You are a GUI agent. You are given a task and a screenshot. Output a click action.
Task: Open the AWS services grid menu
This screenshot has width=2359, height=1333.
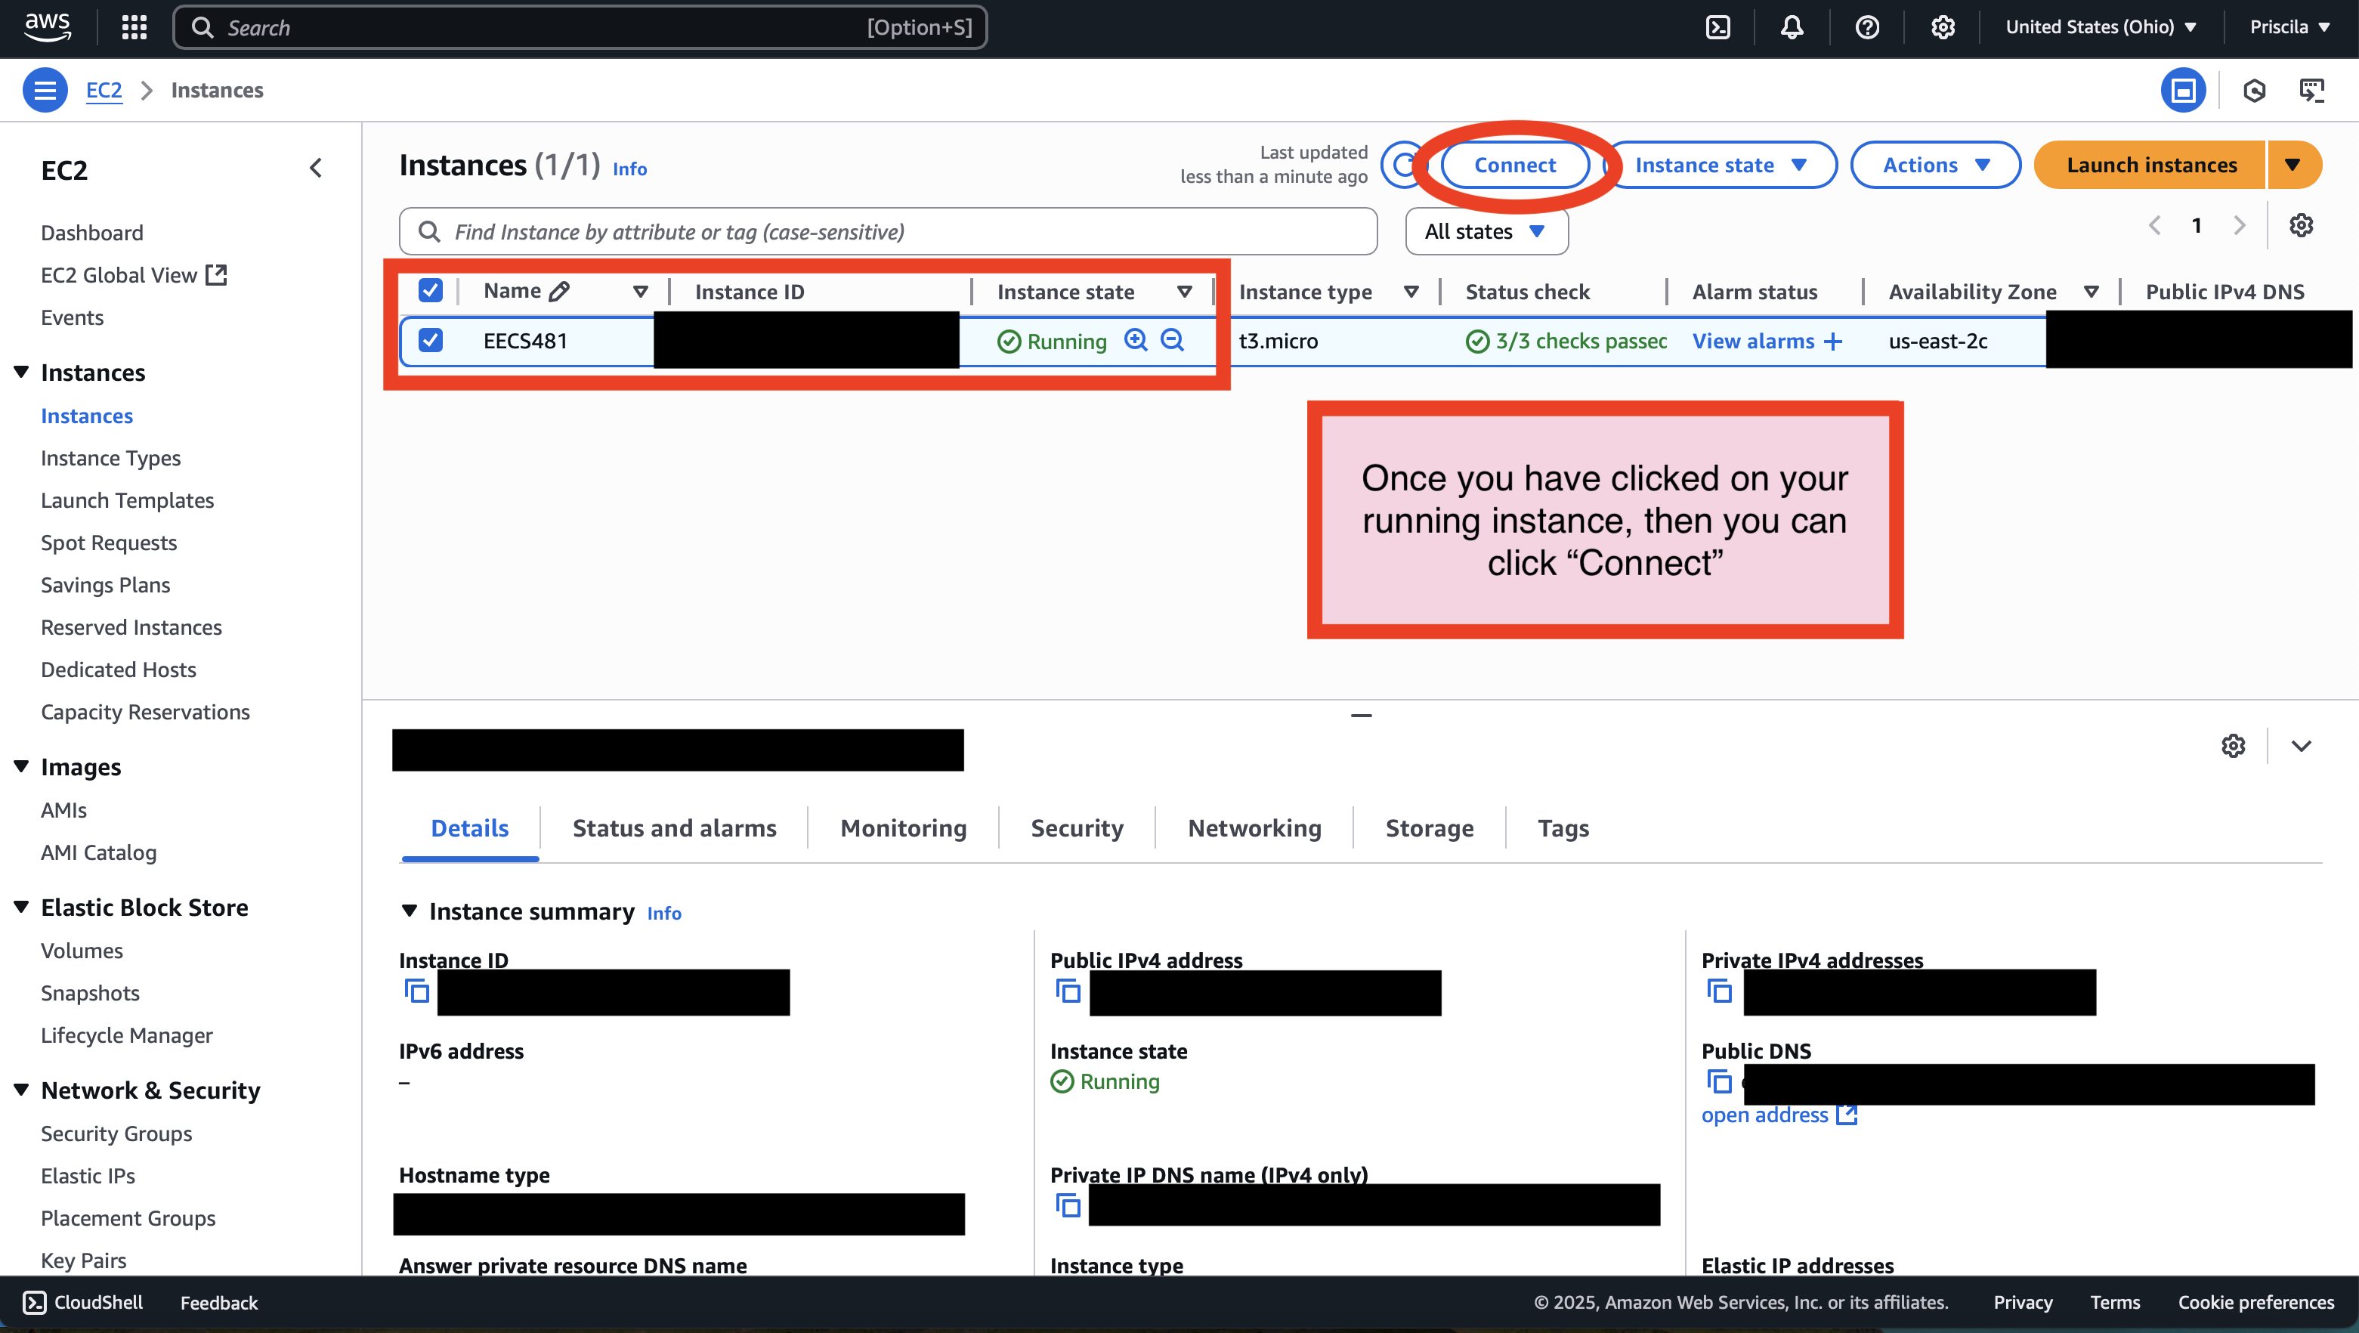coord(134,27)
